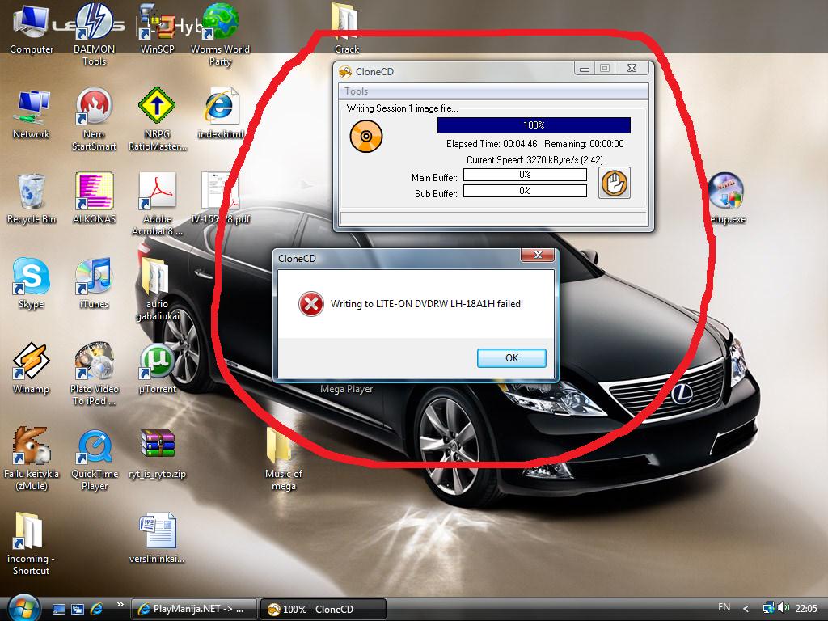The image size is (828, 621).
Task: Click Switch between windows in Quick Launch
Action: pos(77,609)
